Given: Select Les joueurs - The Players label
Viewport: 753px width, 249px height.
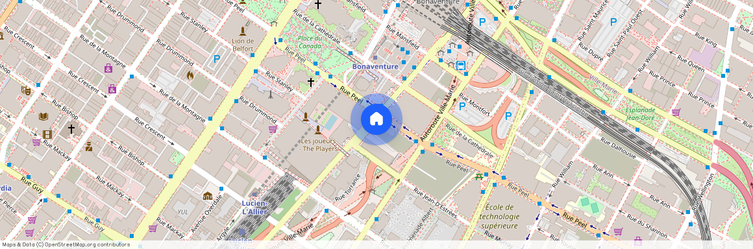Looking at the screenshot, I should pos(317,145).
